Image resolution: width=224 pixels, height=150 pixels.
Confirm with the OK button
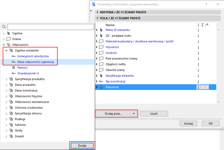(210, 123)
